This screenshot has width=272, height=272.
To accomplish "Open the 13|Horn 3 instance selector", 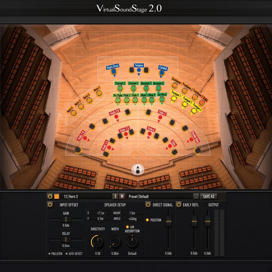I will [87, 196].
